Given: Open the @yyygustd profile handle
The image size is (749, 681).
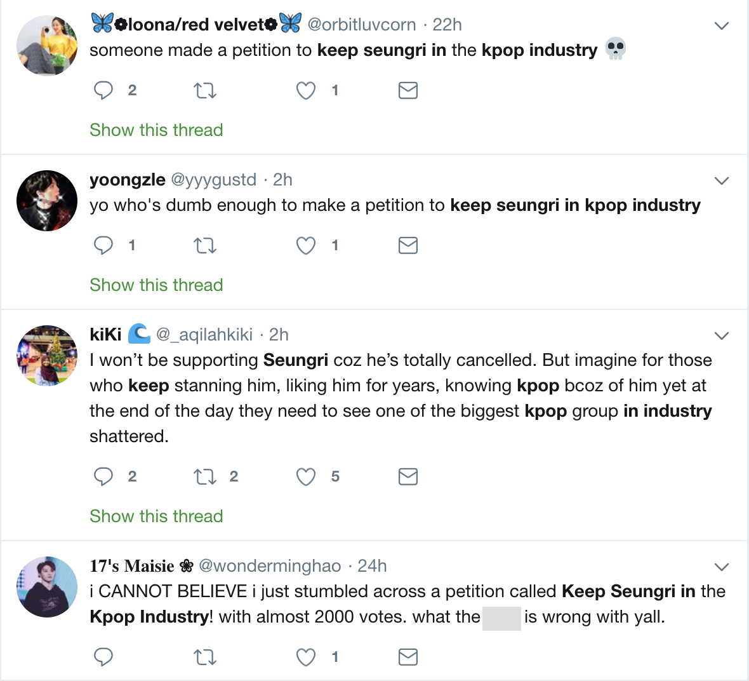Looking at the screenshot, I should 214,180.
